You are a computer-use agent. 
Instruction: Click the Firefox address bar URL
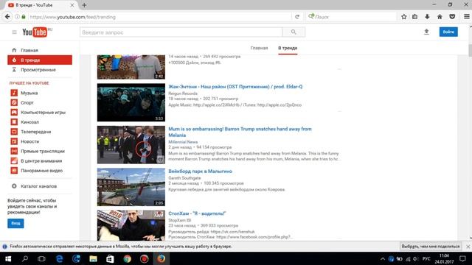(72, 17)
